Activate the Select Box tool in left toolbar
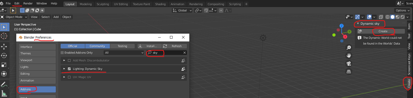The height and width of the screenshot is (98, 413). (4, 27)
